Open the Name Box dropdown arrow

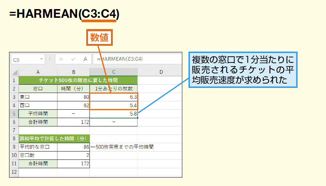tap(41, 59)
